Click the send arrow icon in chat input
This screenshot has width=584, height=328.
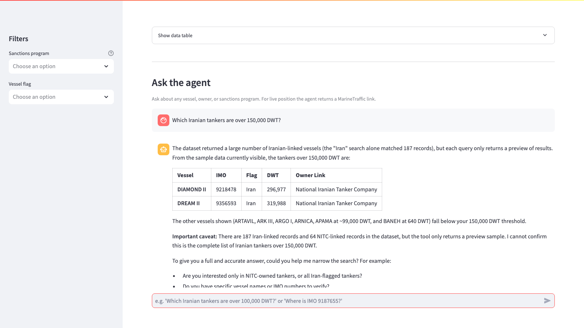point(547,301)
